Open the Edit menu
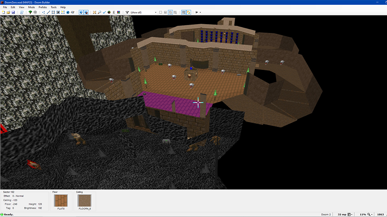Screen dimensions: 387x217 click(x=13, y=7)
